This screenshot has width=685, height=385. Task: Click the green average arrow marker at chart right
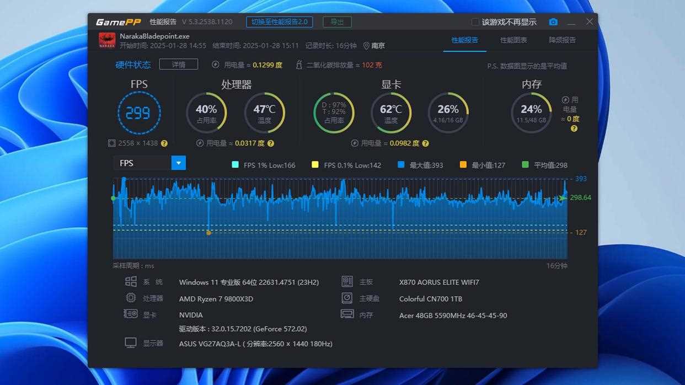tap(563, 197)
